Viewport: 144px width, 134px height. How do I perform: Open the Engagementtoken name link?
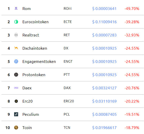tap(39, 62)
